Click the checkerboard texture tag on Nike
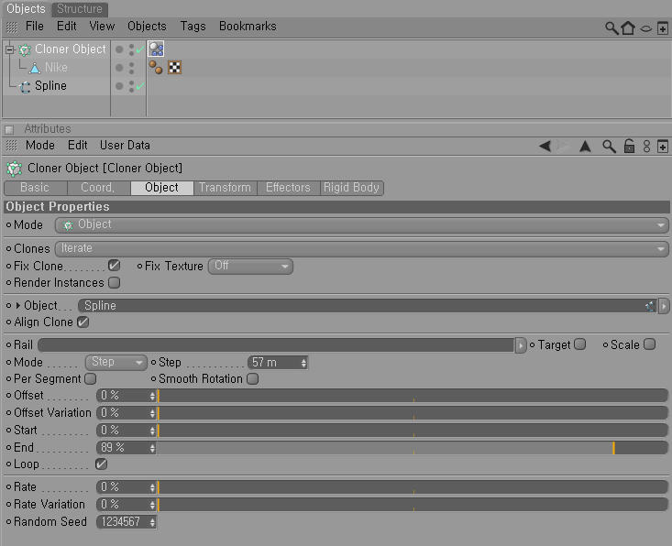 174,67
